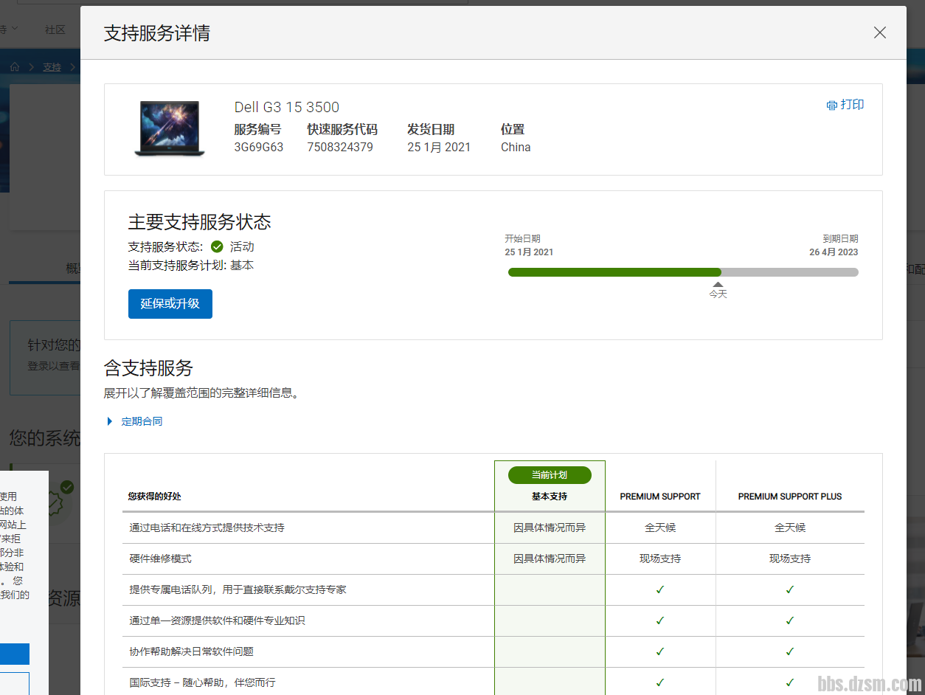
Task: Click the blue arrow next to 定期合同
Action: point(110,421)
